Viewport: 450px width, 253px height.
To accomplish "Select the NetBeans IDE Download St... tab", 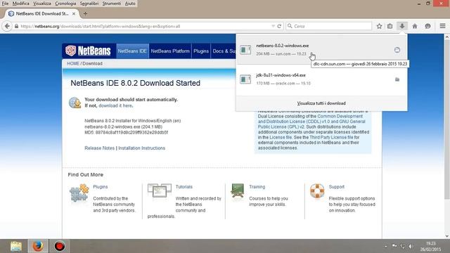I will point(42,13).
